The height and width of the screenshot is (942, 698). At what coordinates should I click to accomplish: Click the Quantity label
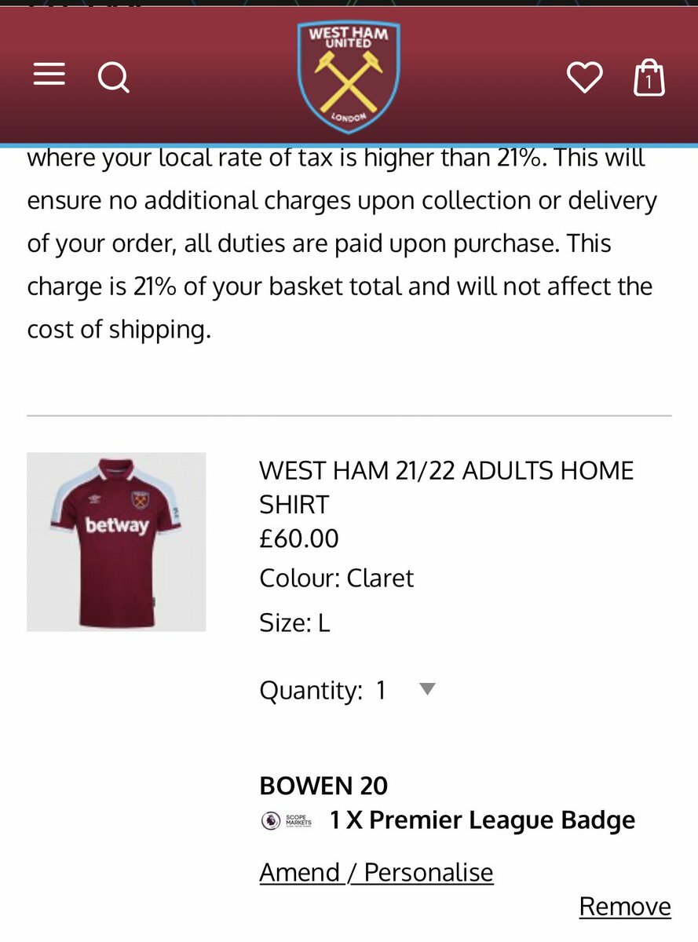point(311,691)
